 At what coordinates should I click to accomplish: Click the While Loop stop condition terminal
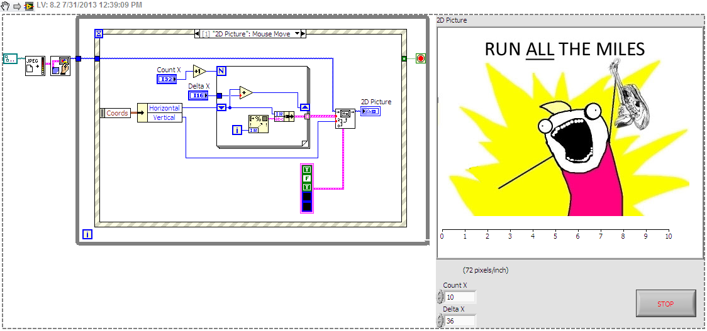pos(421,58)
